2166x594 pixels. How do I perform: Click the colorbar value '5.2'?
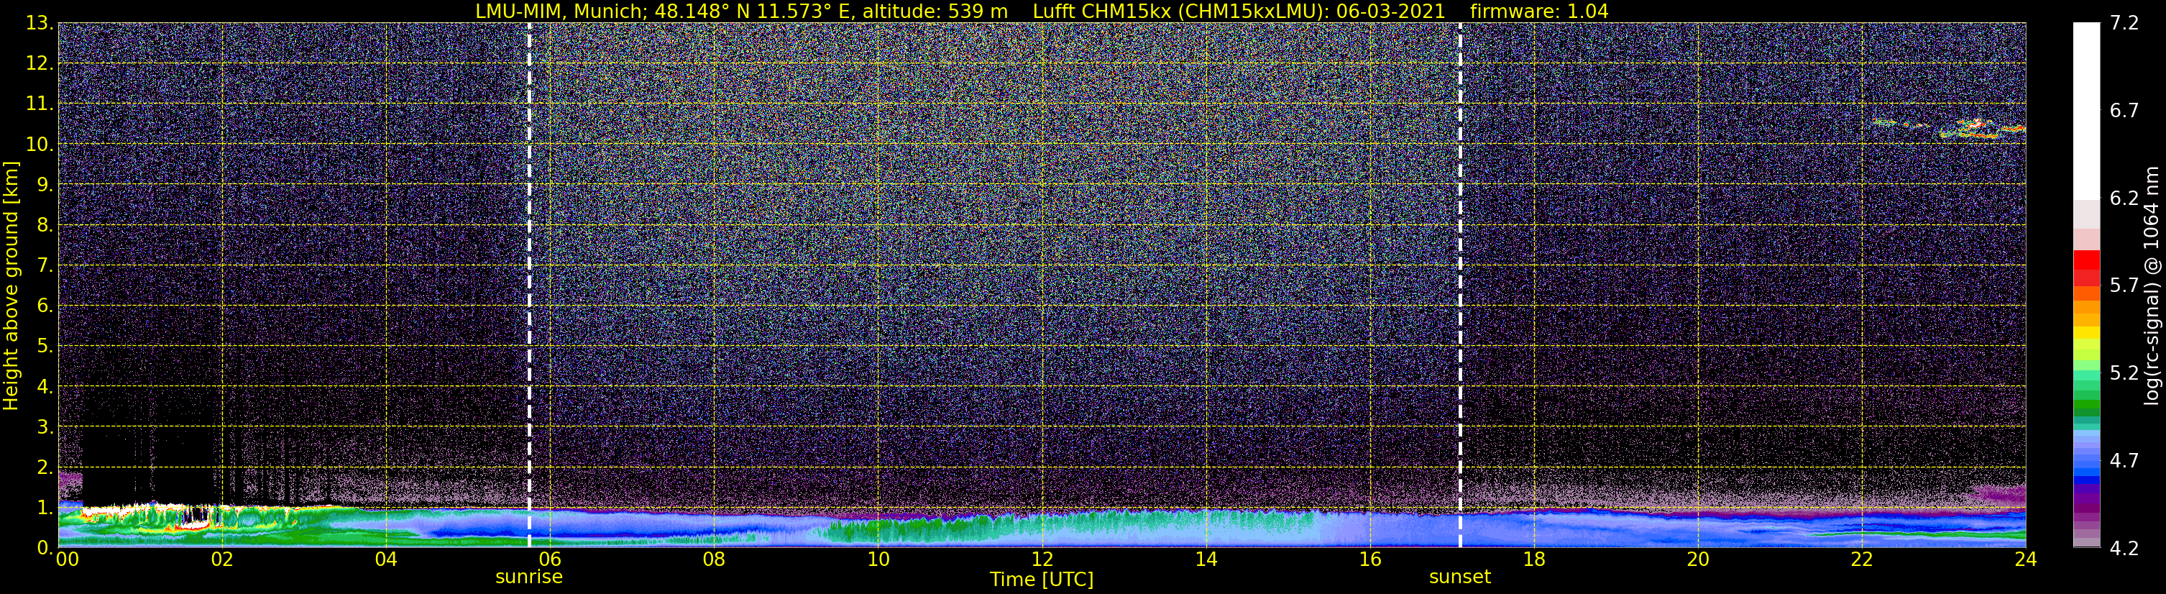click(x=2124, y=373)
